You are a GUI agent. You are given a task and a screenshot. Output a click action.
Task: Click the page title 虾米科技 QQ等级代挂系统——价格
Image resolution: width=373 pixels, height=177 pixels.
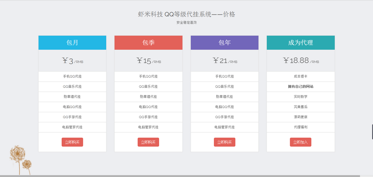(186, 14)
